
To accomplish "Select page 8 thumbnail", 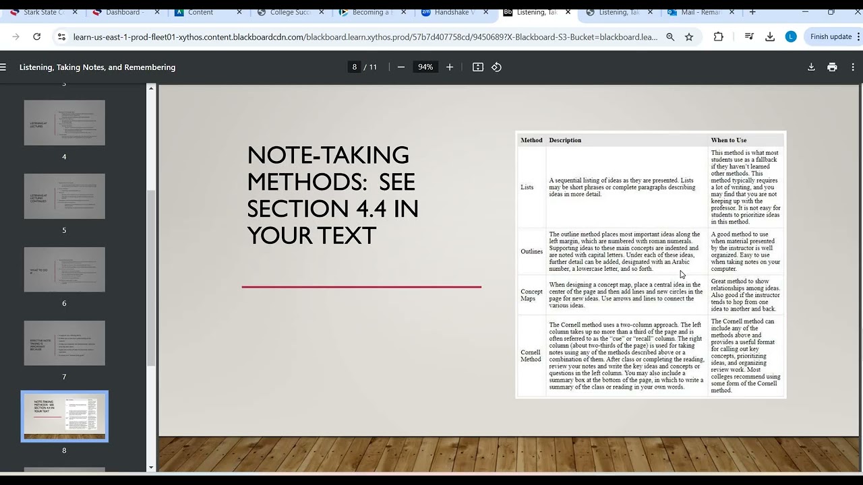I will (x=65, y=416).
